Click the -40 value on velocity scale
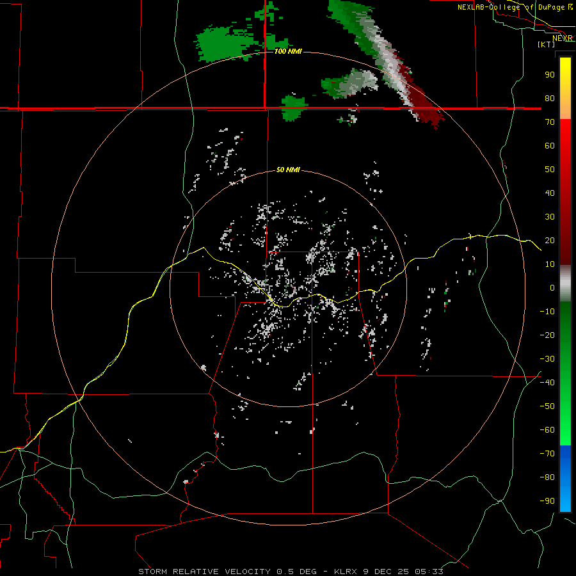This screenshot has width=576, height=576. click(x=547, y=383)
